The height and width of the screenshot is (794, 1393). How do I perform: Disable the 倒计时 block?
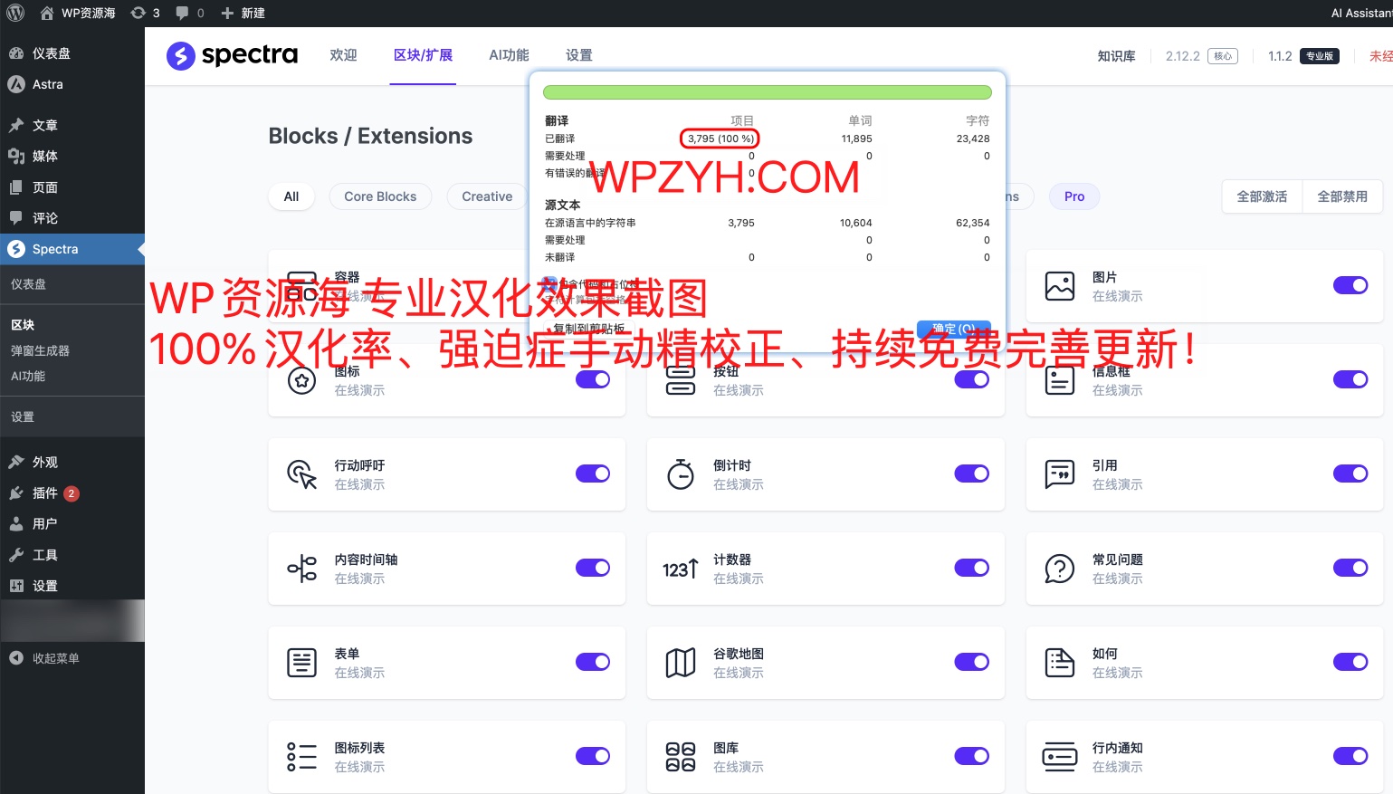point(972,474)
